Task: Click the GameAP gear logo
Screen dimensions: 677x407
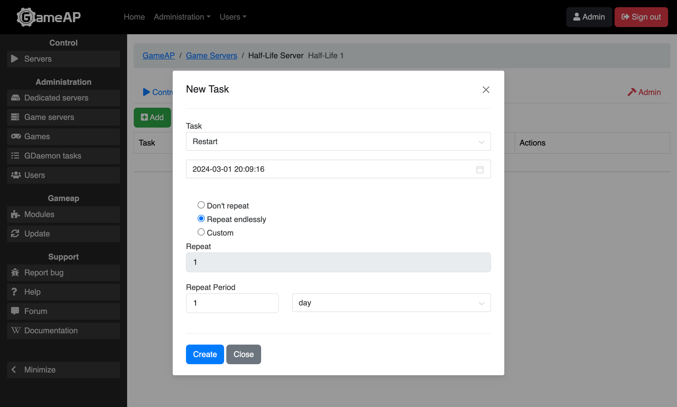Action: tap(26, 17)
